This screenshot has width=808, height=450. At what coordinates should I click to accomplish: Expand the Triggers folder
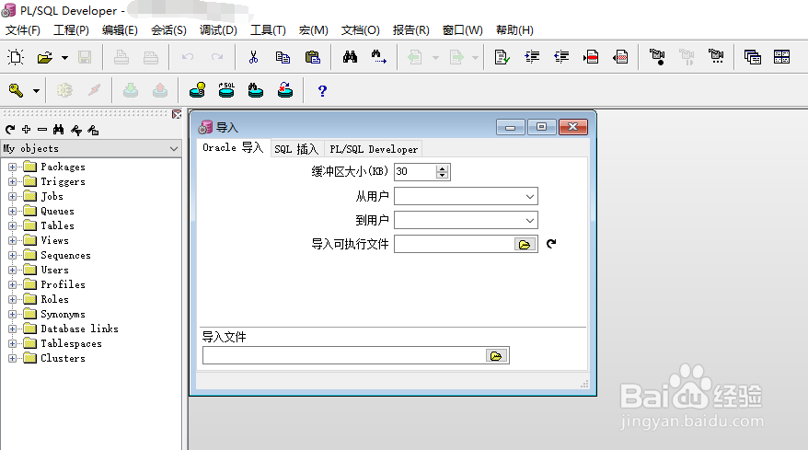click(x=12, y=181)
